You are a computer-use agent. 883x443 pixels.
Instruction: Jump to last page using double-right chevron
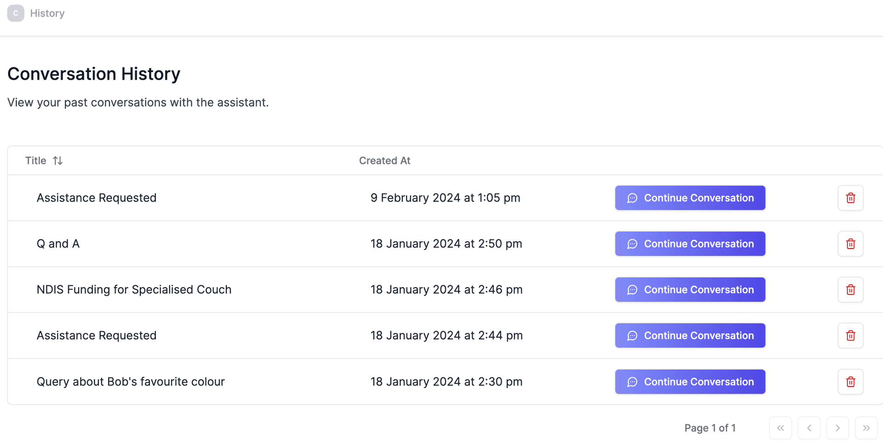tap(866, 428)
